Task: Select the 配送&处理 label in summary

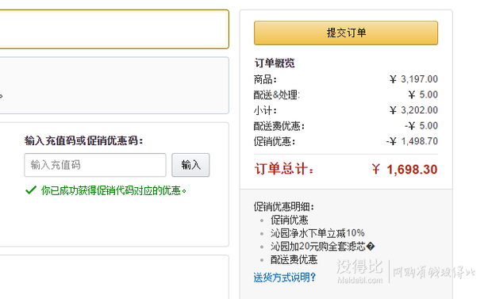Action: click(276, 94)
